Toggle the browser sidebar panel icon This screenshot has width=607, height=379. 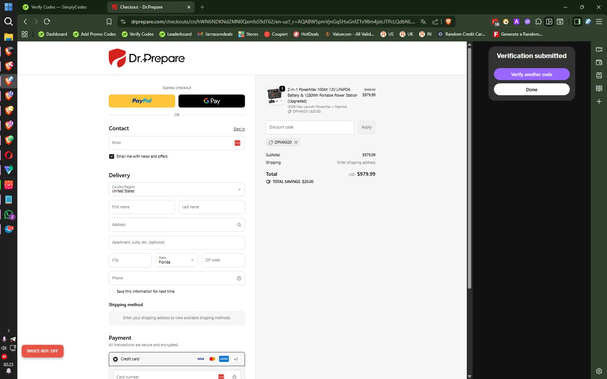point(577,21)
